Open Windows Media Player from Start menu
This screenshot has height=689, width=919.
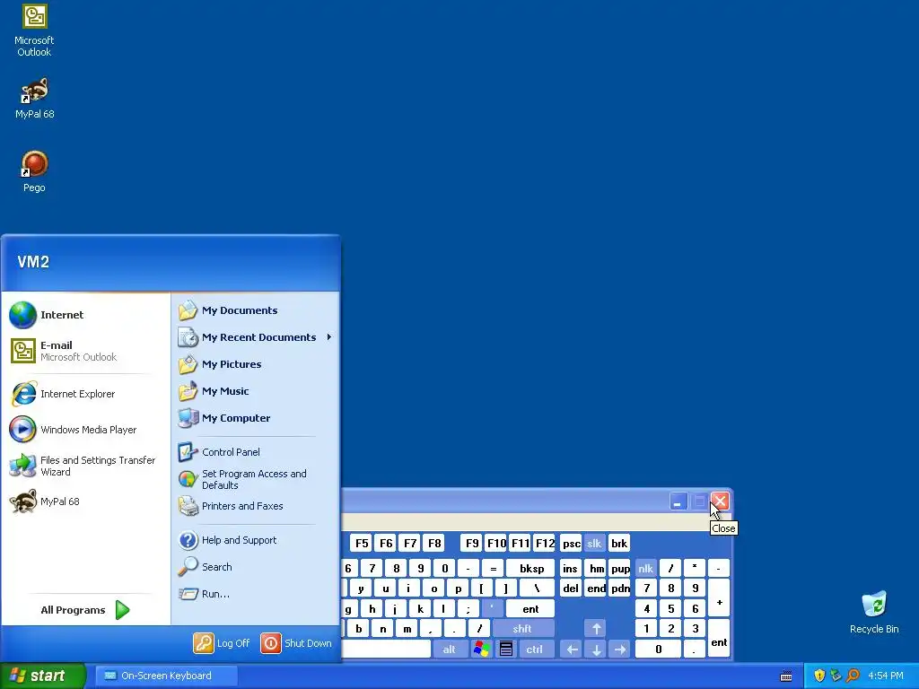(x=86, y=430)
